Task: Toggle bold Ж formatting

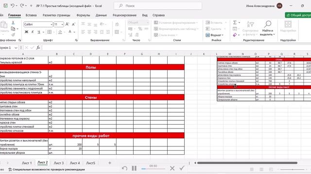Action: point(26,32)
